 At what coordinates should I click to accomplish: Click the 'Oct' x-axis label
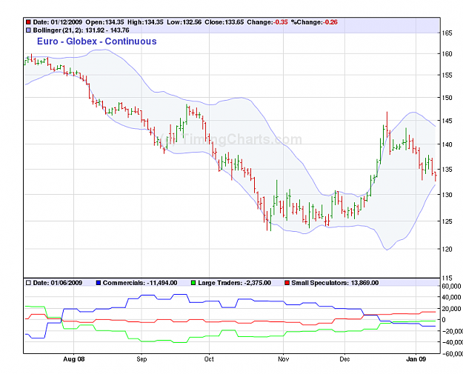[210, 359]
